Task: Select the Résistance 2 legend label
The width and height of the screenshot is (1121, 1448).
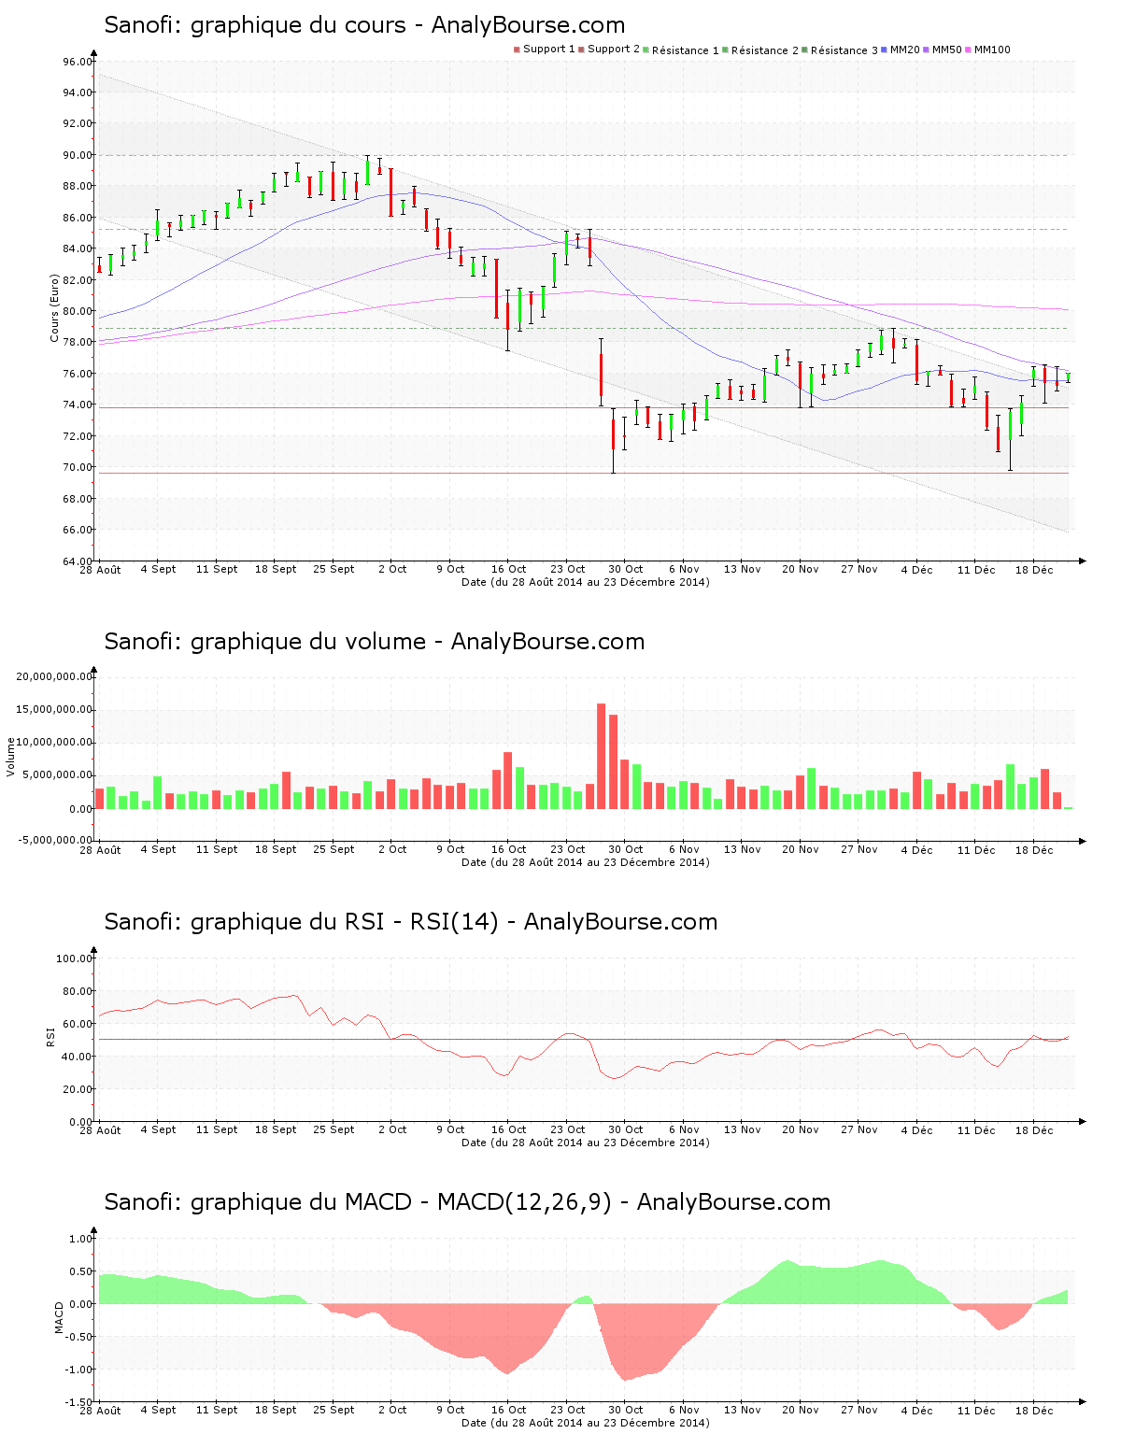Action: coord(765,50)
